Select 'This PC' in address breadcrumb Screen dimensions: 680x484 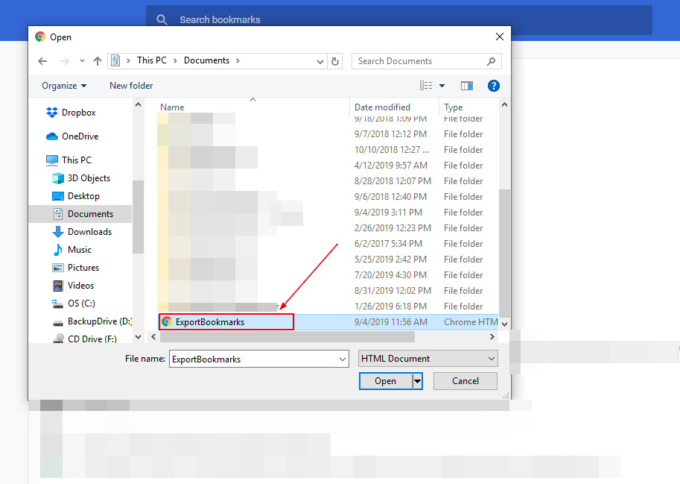152,60
